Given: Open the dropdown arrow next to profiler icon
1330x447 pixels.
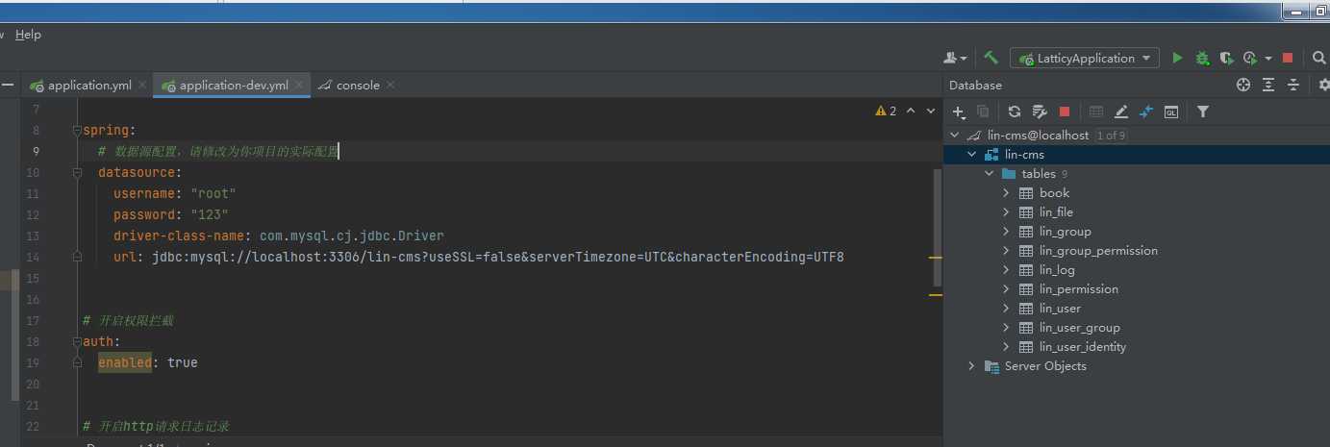Looking at the screenshot, I should (x=1267, y=58).
